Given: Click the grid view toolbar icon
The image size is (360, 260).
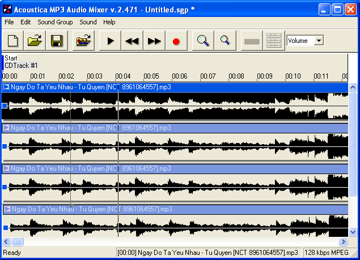Looking at the screenshot, I should (x=274, y=41).
